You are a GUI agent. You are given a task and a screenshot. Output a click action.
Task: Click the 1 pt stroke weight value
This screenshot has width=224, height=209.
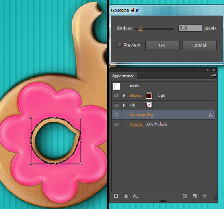161,96
